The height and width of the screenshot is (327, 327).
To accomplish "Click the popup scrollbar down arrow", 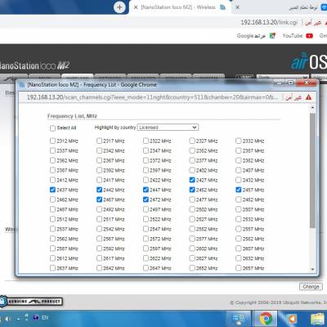I will pyautogui.click(x=312, y=269).
